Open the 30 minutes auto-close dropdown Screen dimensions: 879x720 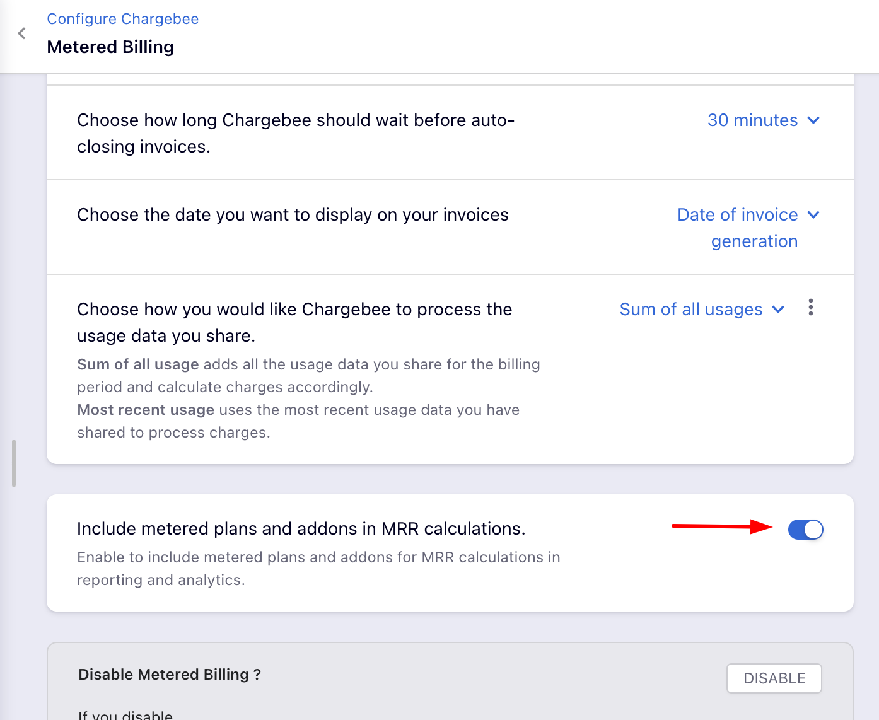pos(752,120)
